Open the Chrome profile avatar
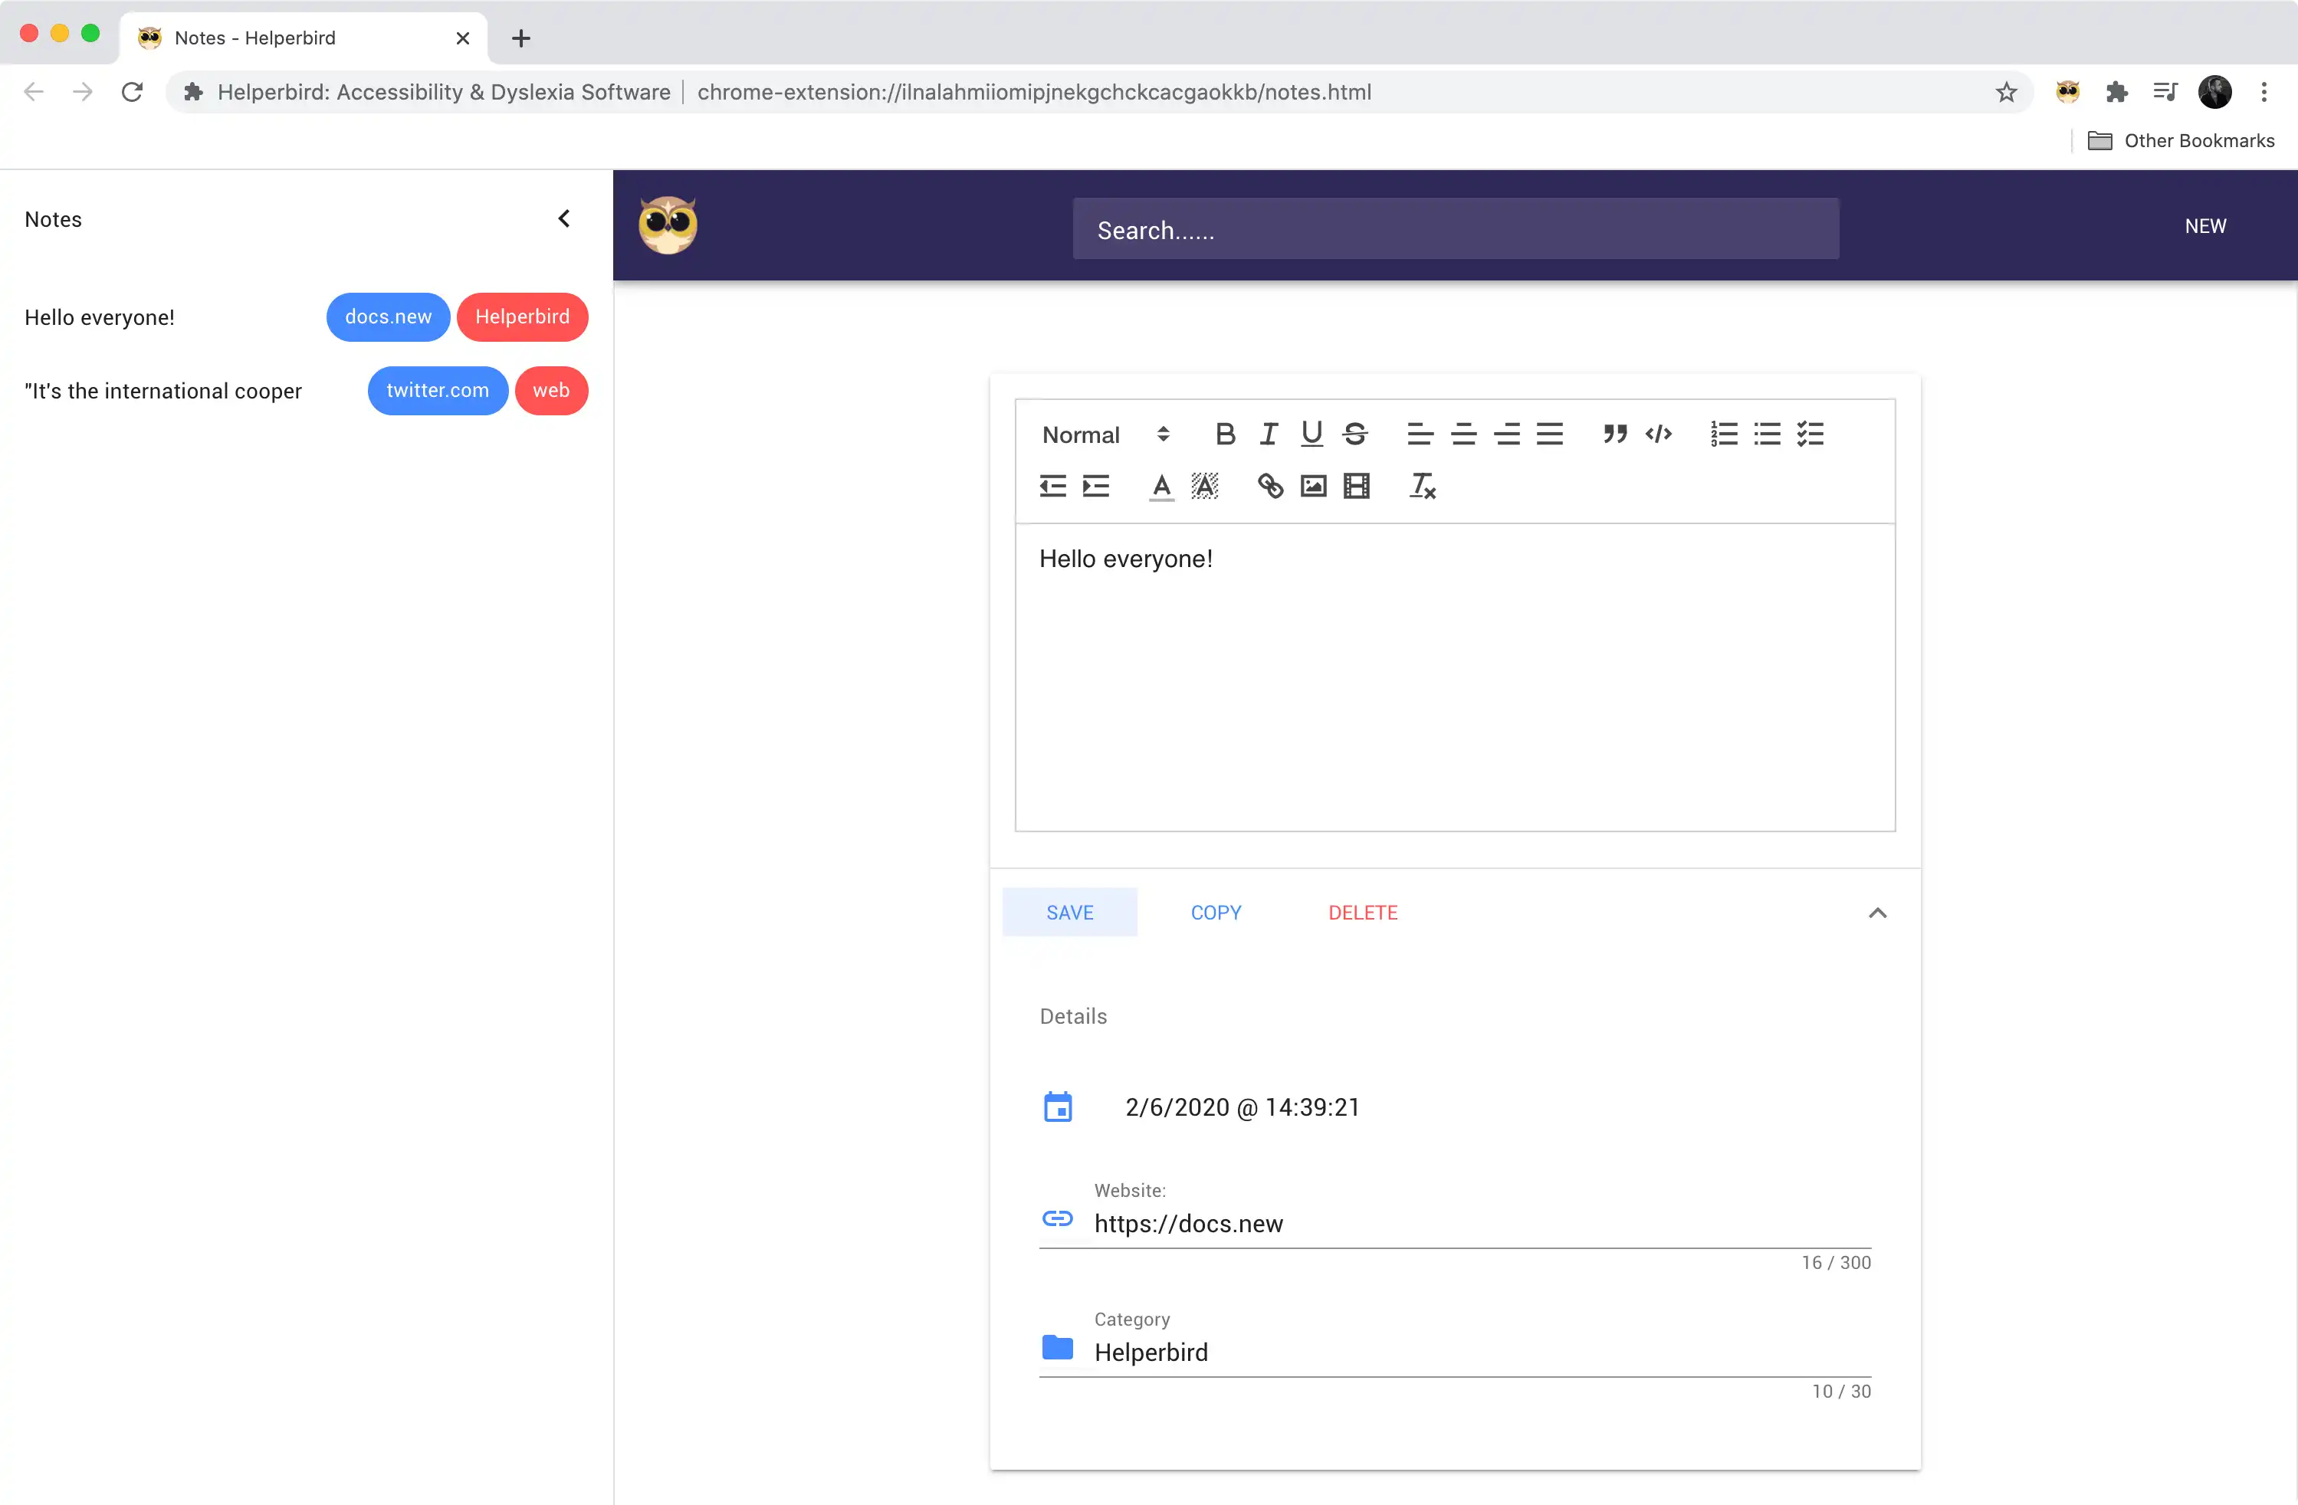This screenshot has width=2298, height=1505. (x=2215, y=92)
